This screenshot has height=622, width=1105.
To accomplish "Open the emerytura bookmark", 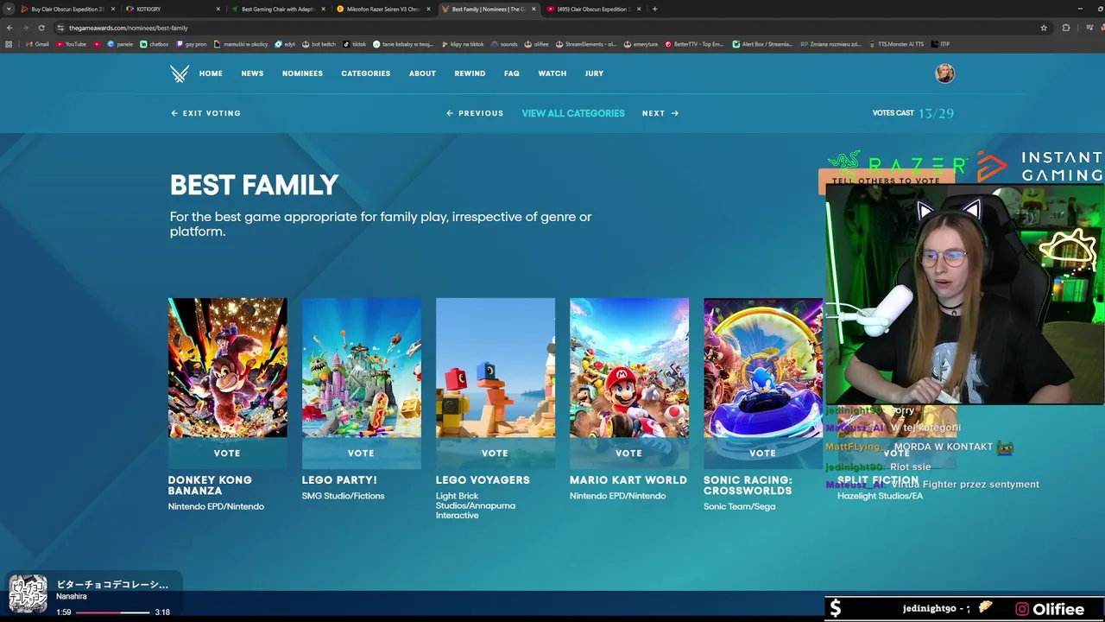I will 640,44.
